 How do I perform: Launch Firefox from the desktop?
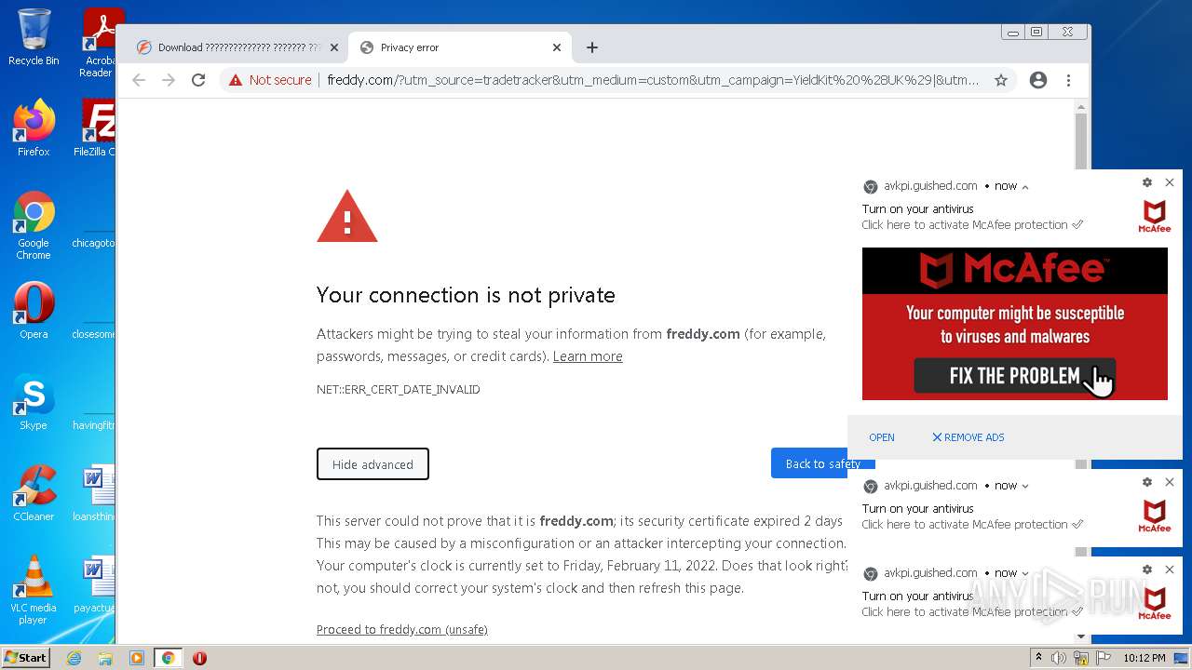pos(34,128)
